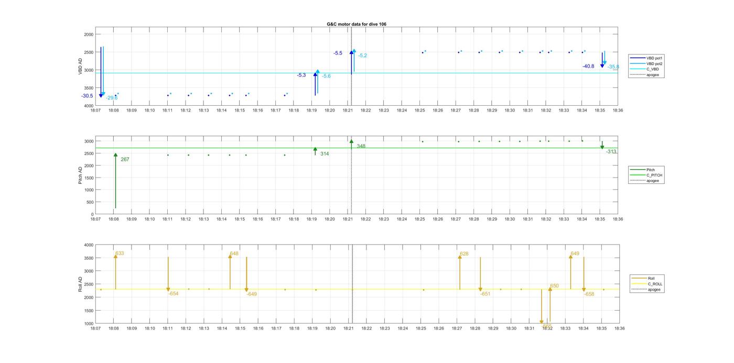This screenshot has height=363, width=734.
Task: Click the "18:36" tick under the Roll plot
Action: click(619, 328)
